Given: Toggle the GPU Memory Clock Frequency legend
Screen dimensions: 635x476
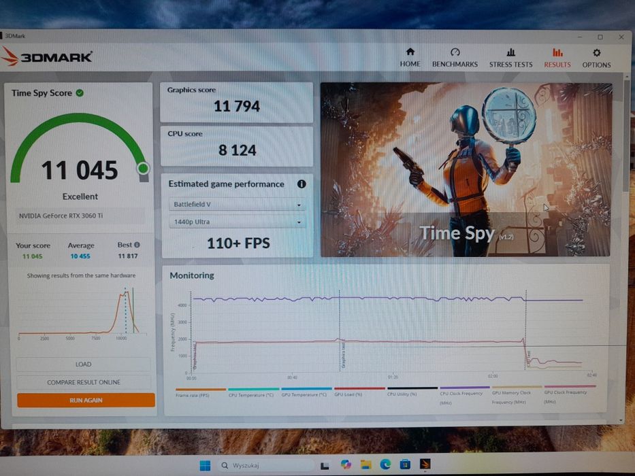Looking at the screenshot, I should click(x=517, y=395).
